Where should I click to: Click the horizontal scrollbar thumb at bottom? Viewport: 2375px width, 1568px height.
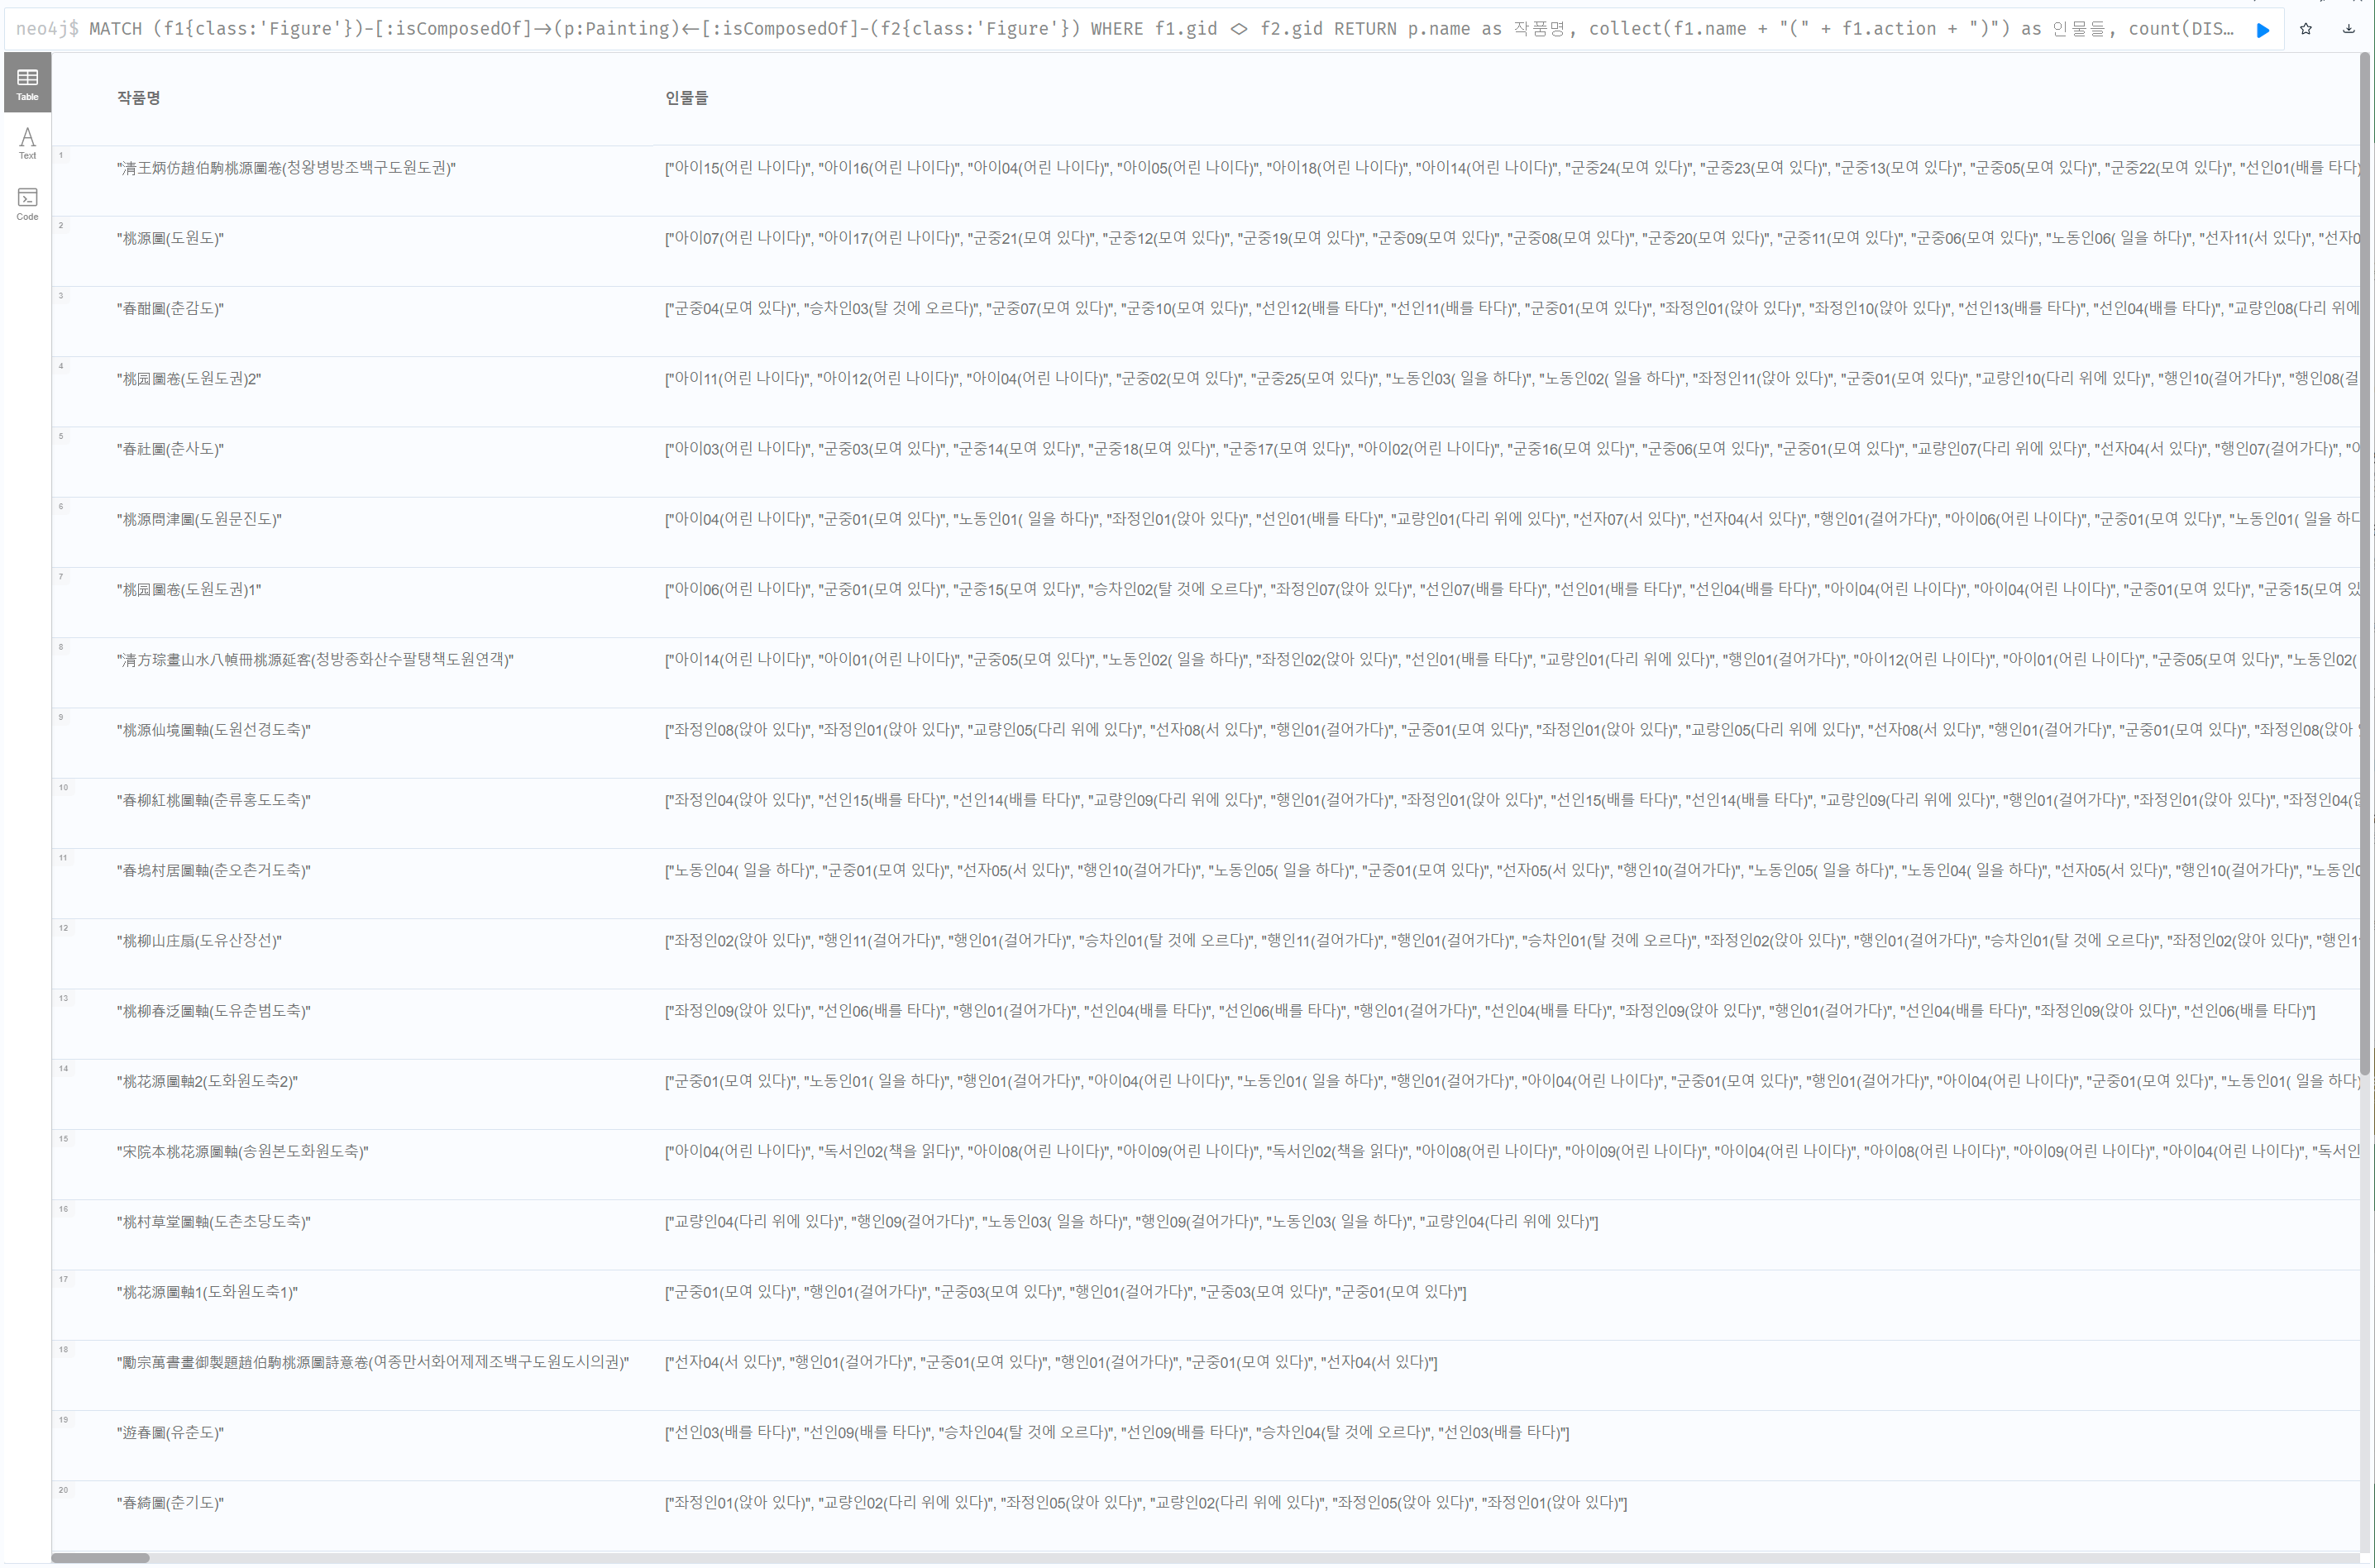pyautogui.click(x=100, y=1558)
